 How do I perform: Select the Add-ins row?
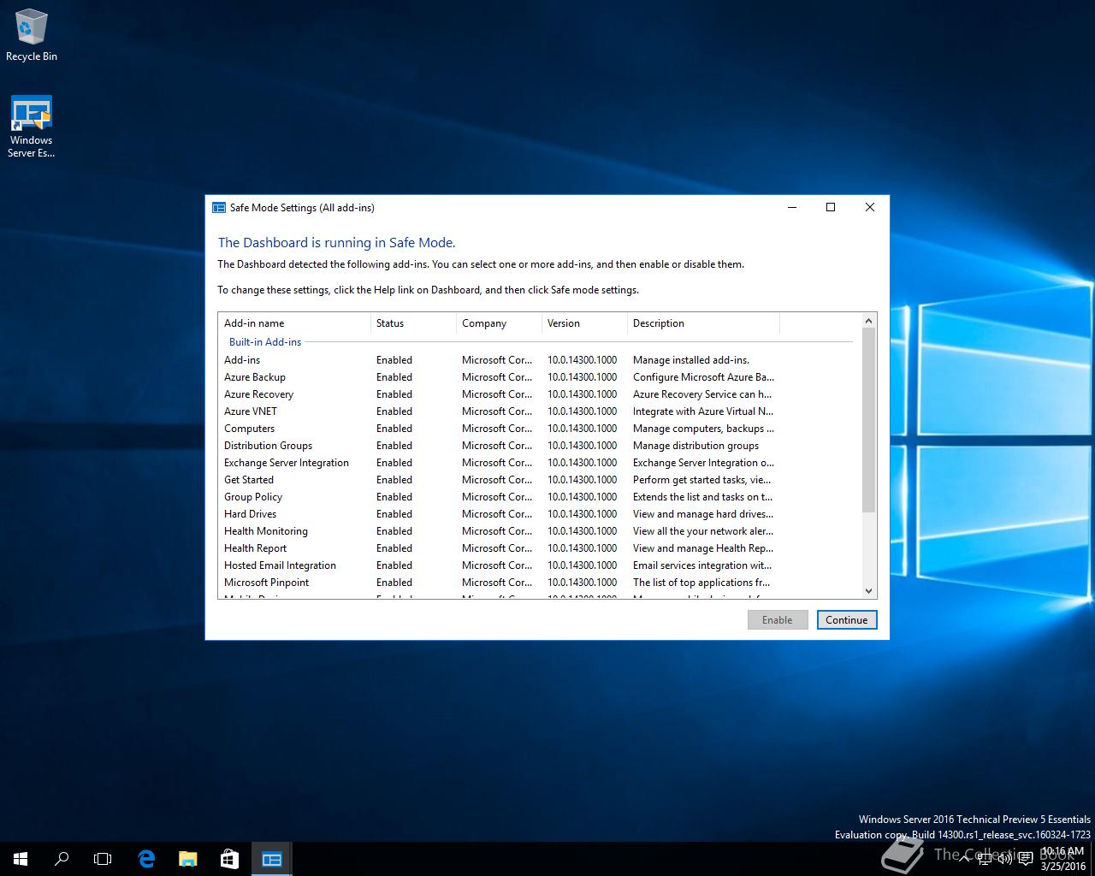(499, 360)
